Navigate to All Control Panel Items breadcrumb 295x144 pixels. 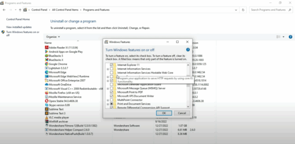65,10
